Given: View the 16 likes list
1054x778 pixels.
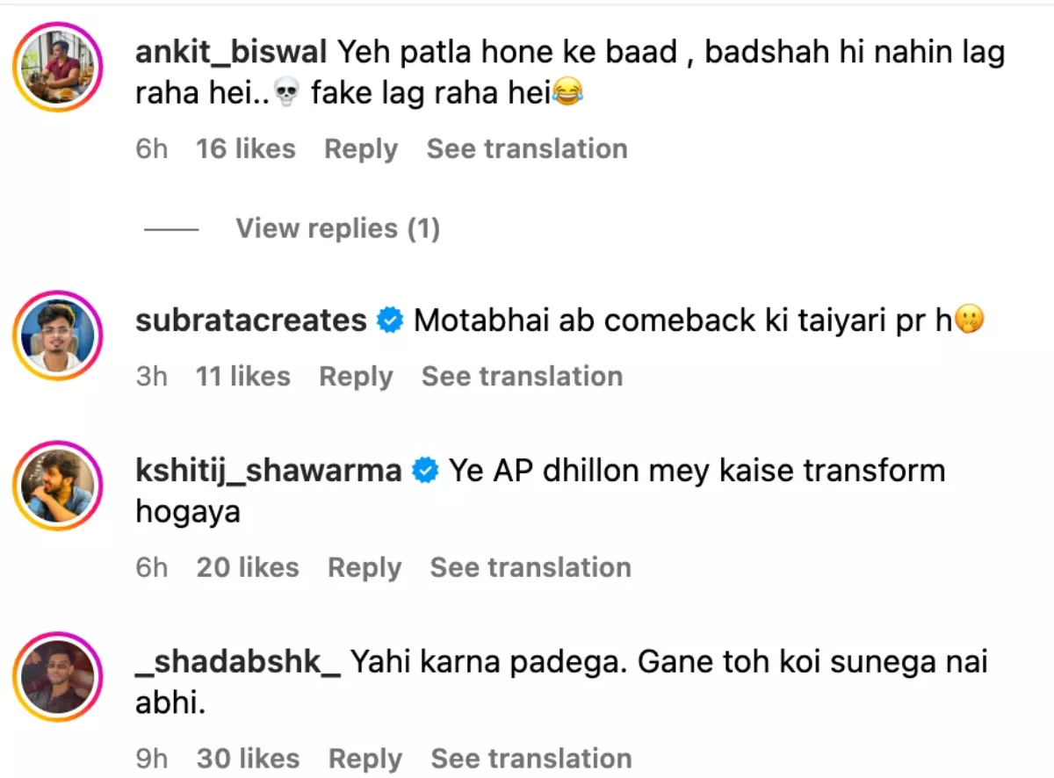Looking at the screenshot, I should coord(245,149).
